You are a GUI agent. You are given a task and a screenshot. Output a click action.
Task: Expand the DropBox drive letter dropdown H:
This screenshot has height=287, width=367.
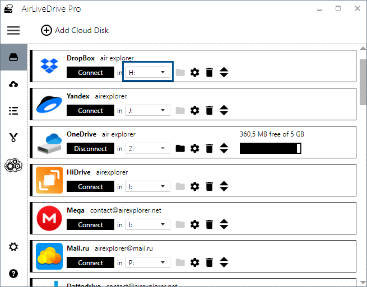point(148,72)
